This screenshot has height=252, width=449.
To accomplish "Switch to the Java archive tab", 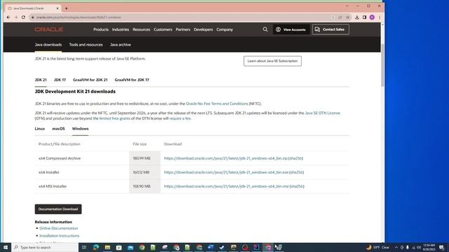I will pos(120,45).
